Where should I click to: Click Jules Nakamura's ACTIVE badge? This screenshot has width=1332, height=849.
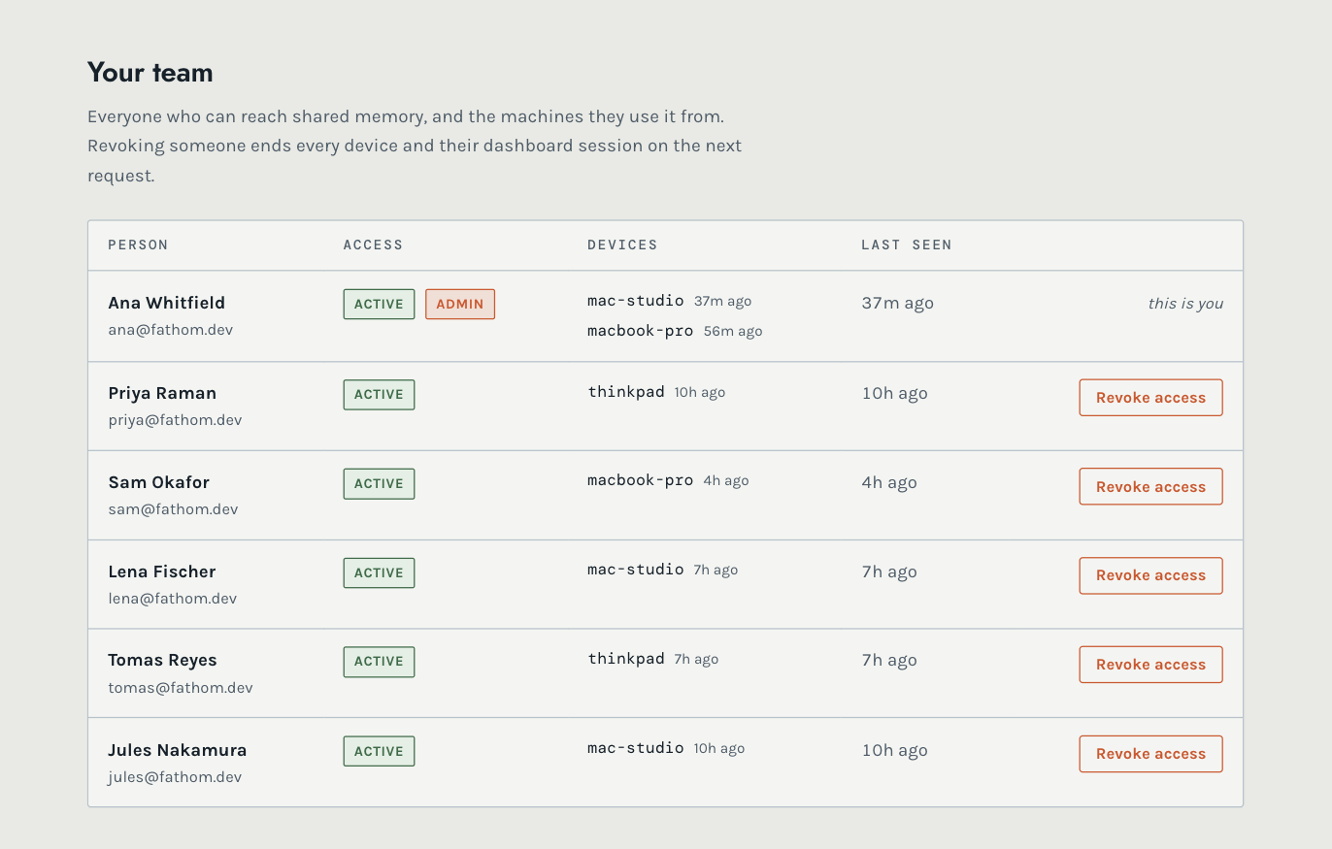coord(379,751)
